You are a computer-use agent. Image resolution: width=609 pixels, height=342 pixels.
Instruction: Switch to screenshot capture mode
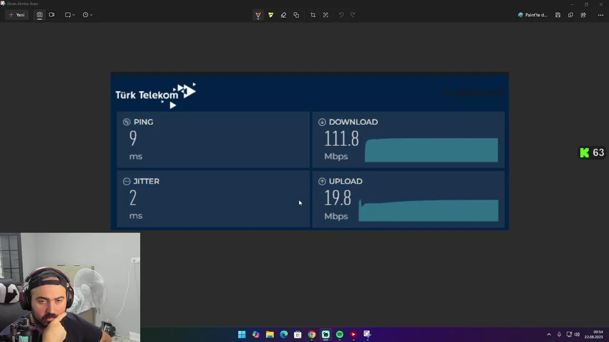click(39, 15)
